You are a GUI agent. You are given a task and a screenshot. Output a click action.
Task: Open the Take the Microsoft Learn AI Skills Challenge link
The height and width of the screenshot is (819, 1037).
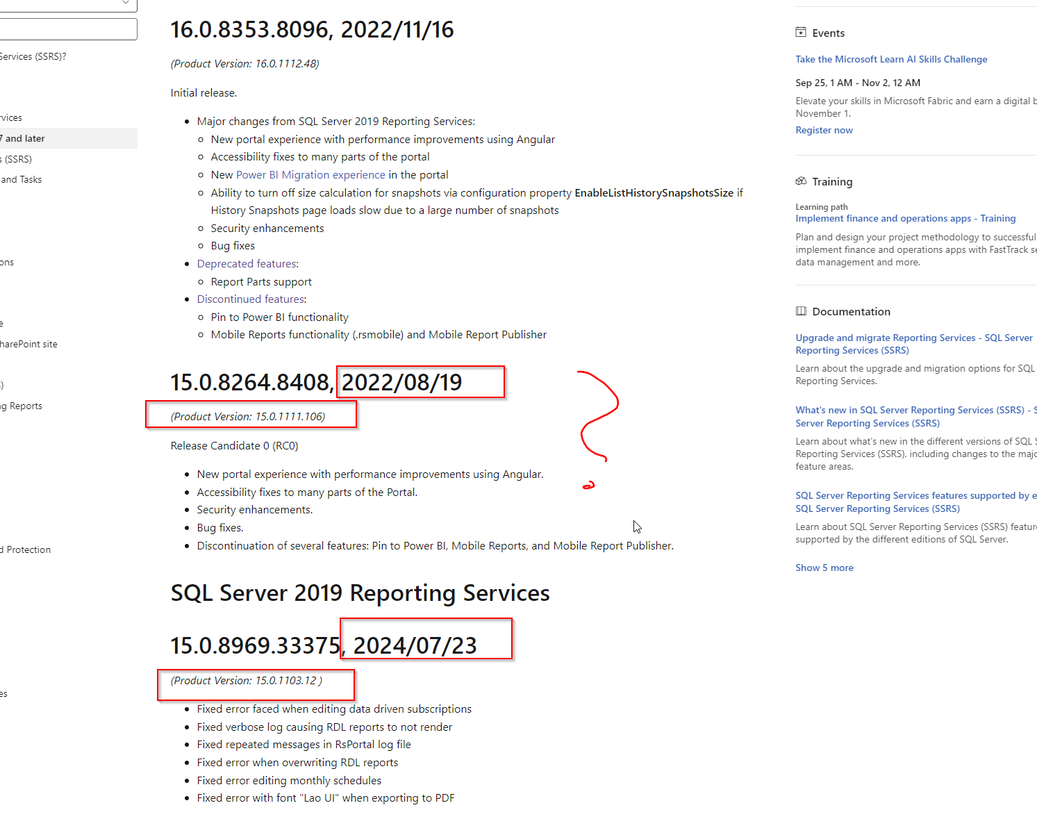pos(891,59)
